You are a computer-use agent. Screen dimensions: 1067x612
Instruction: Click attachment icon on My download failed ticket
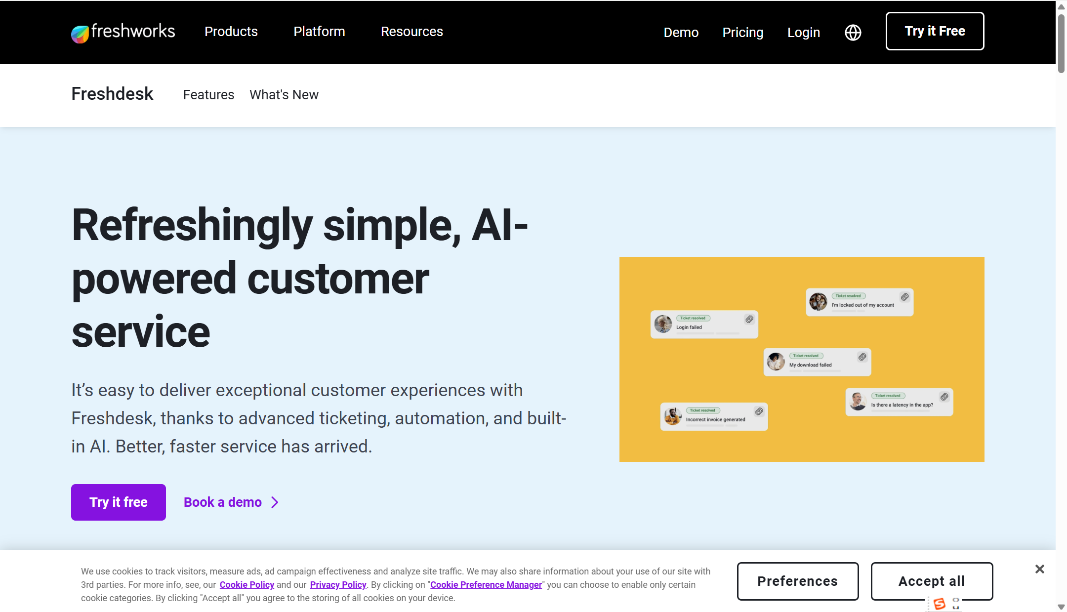pos(862,357)
